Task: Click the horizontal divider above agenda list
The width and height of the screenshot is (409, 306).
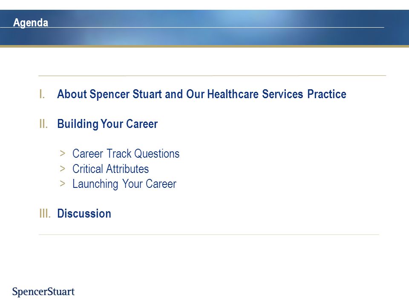Action: pyautogui.click(x=212, y=76)
